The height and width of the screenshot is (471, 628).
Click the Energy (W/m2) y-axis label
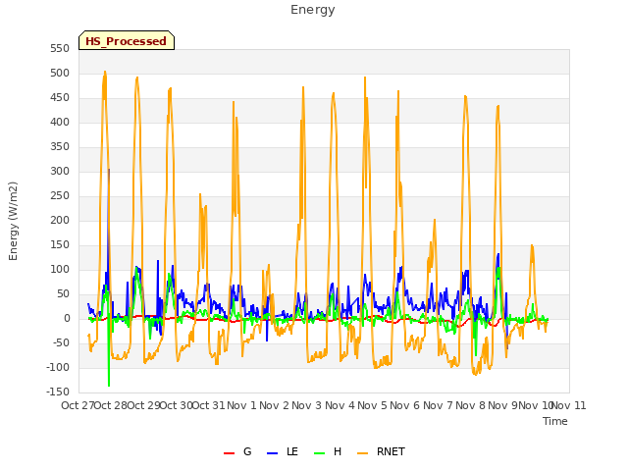point(13,221)
